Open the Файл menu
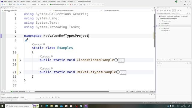192x108 pixels. (x=5, y=1)
